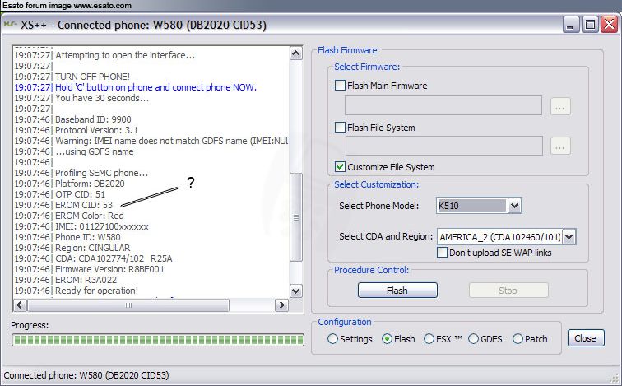This screenshot has height=386, width=622.
Task: Close the XS++ window with X
Action: pos(609,25)
